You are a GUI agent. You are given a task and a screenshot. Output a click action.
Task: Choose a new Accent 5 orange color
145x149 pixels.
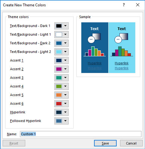(x=61, y=95)
